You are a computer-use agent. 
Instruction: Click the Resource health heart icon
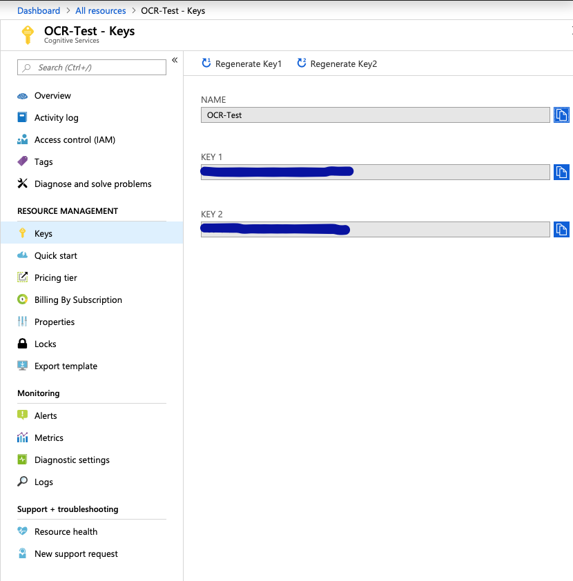22,531
